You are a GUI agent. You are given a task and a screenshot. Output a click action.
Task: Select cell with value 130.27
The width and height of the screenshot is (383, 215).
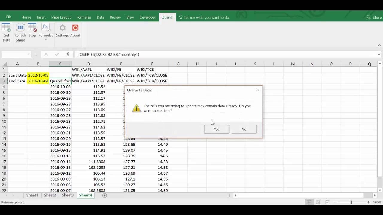point(121,185)
